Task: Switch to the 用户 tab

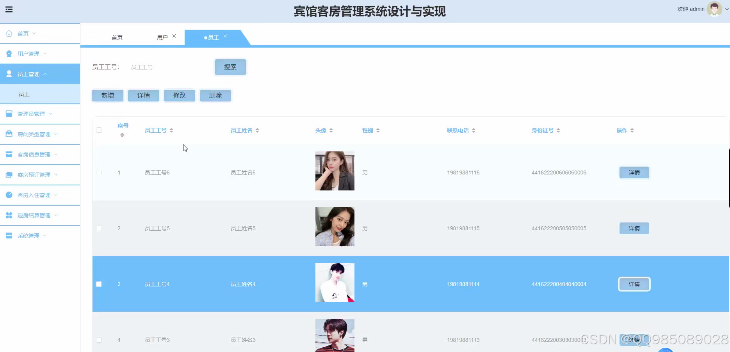Action: point(162,37)
